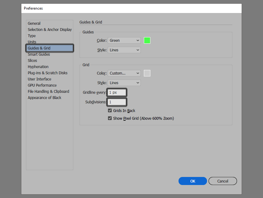Open the Grid Color dropdown showing Custom
263x198 pixels.
click(124, 73)
